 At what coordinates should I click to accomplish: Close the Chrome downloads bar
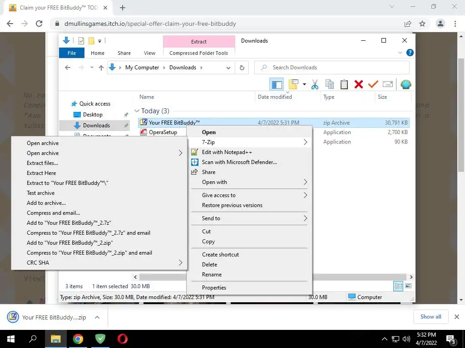[x=457, y=317]
